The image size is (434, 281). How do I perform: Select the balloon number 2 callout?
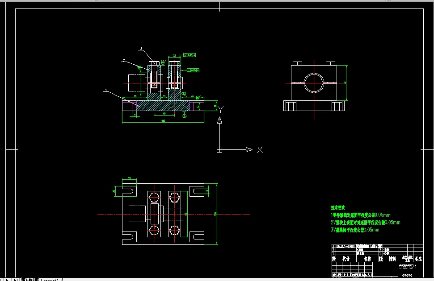point(124,60)
